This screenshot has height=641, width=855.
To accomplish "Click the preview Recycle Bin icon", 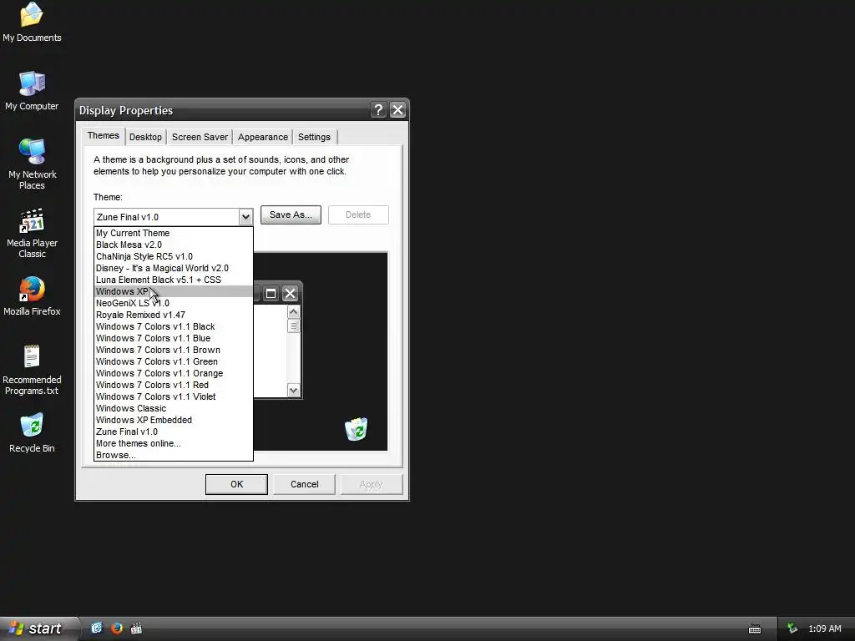I will click(356, 429).
